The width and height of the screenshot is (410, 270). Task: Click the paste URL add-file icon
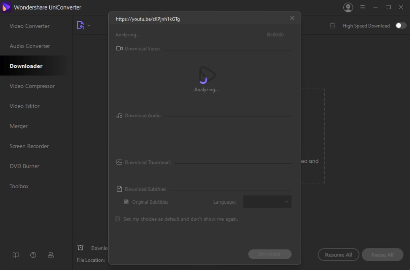click(80, 25)
